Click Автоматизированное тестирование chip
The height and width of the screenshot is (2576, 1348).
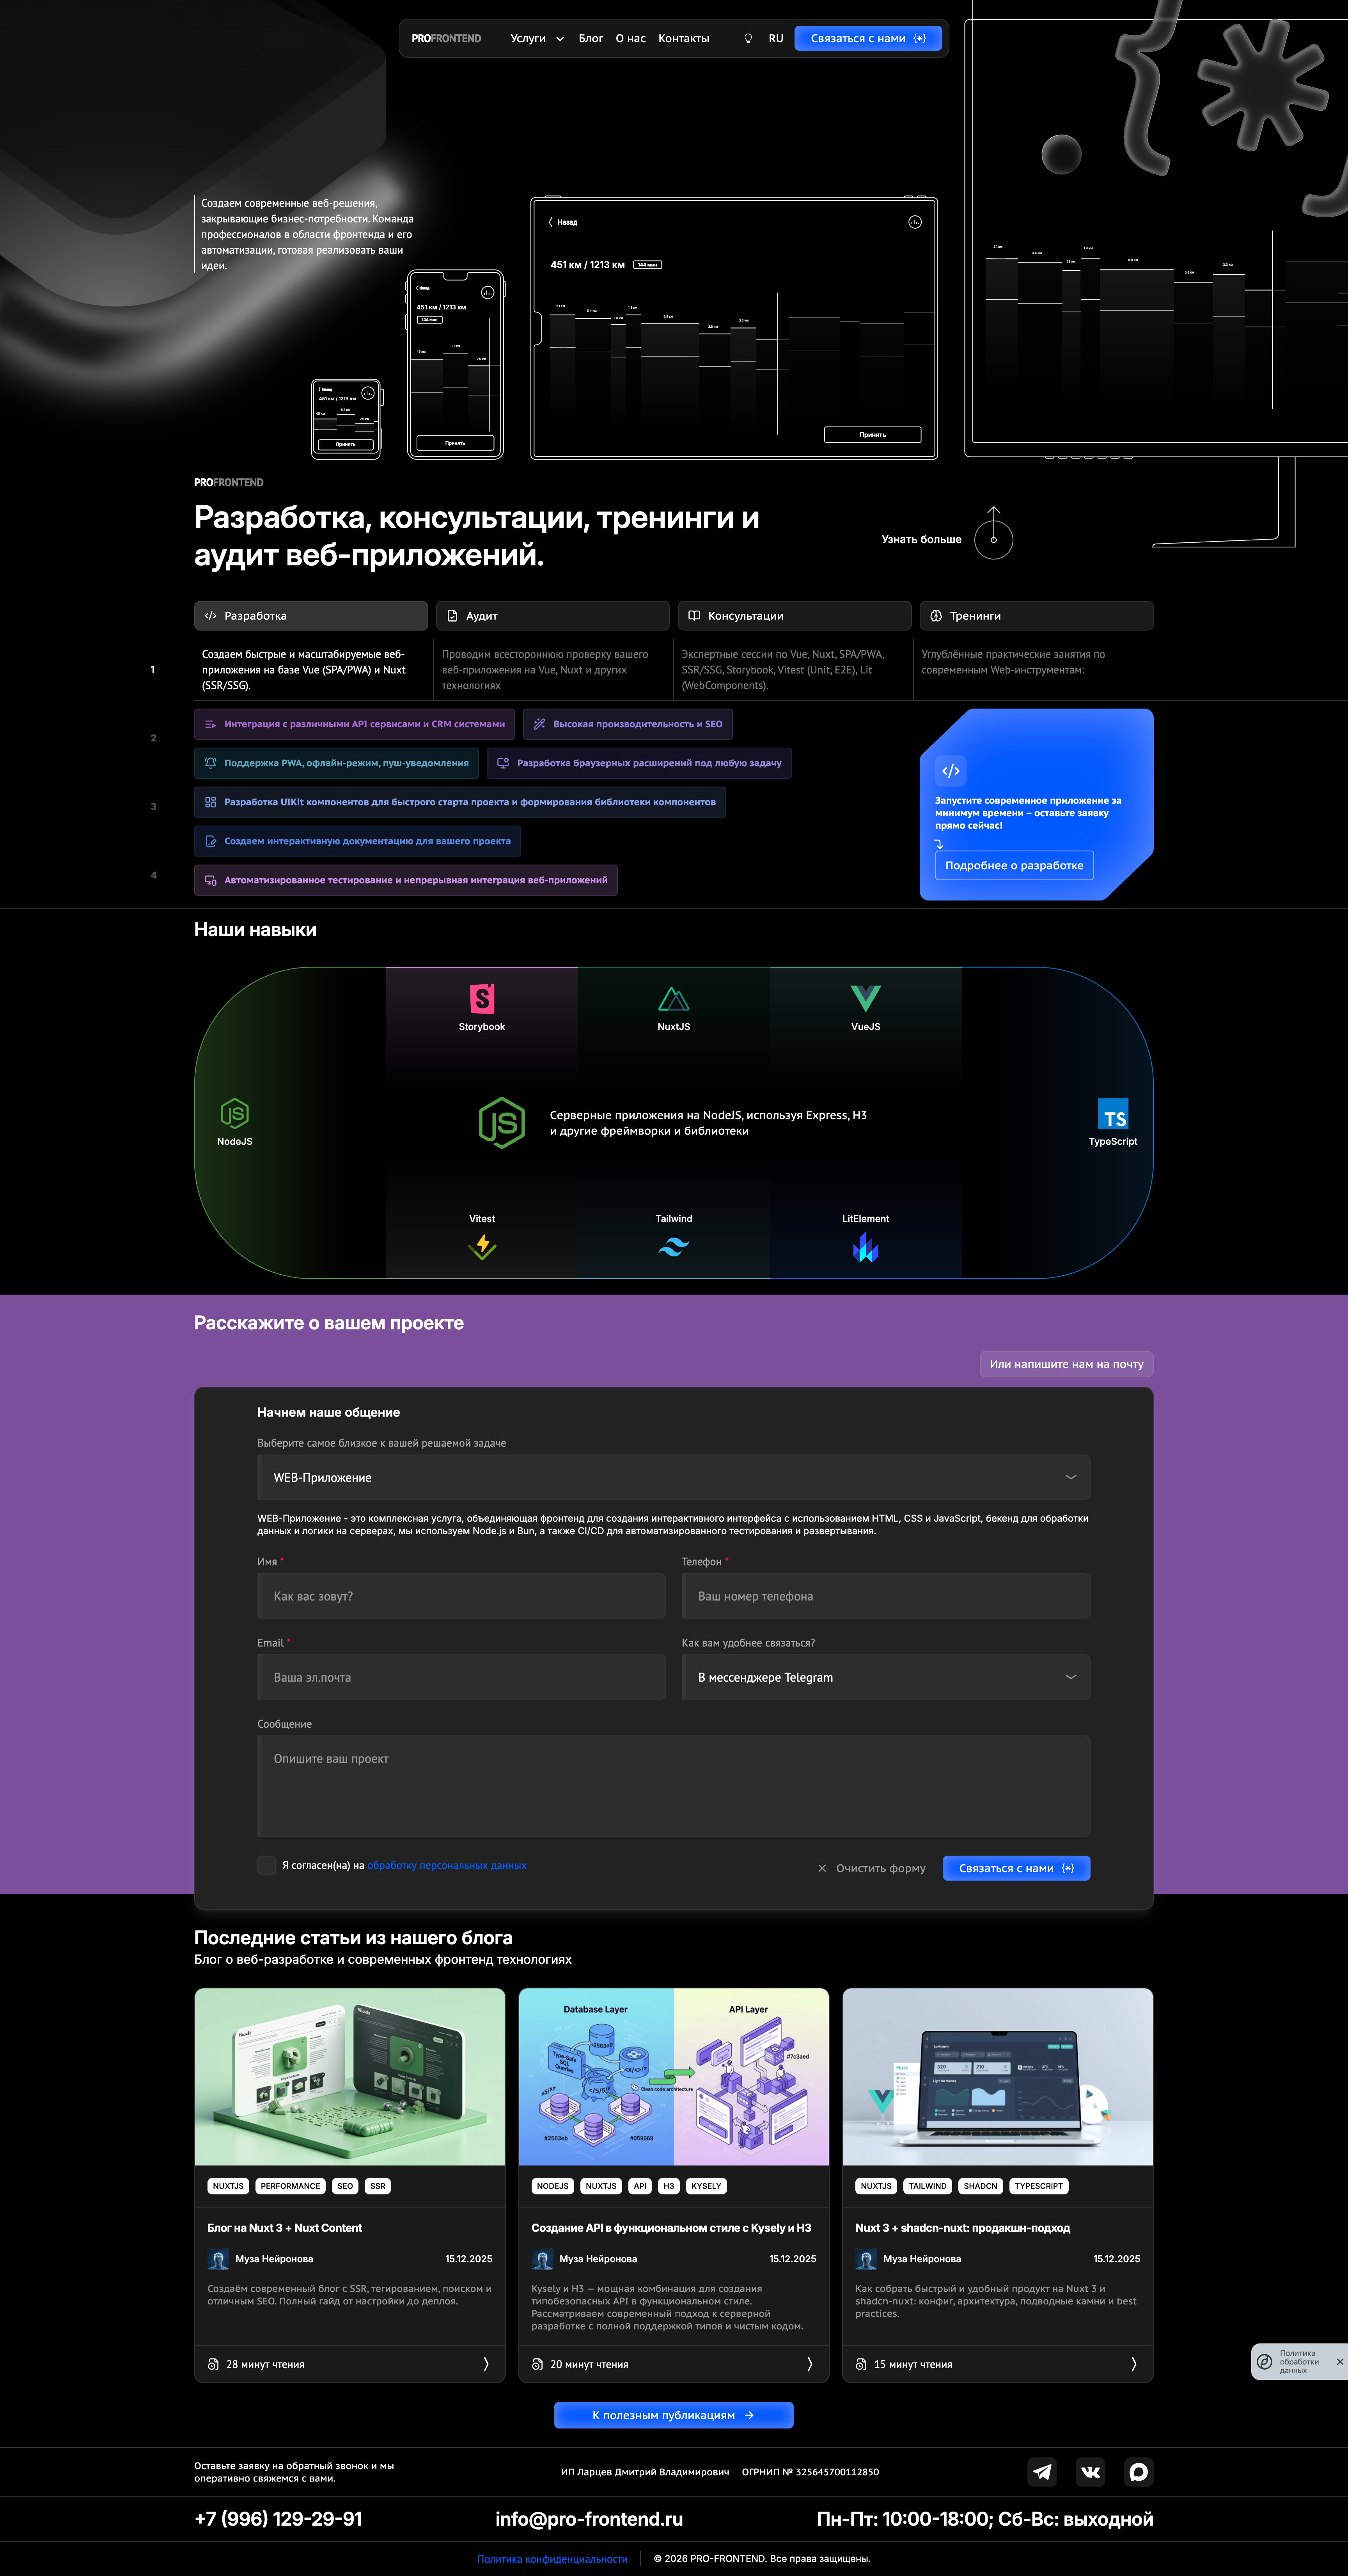406,880
